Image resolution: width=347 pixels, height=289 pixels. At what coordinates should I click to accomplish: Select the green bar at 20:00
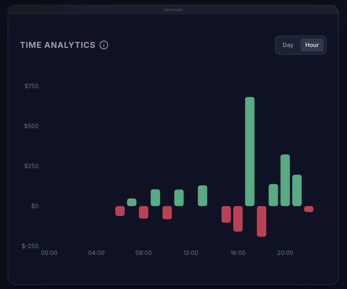(x=285, y=180)
